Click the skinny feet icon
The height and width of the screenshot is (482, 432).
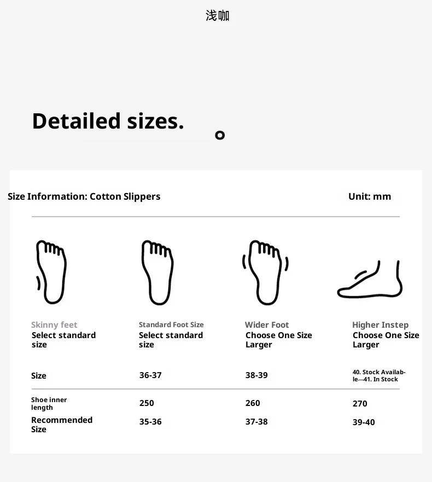[51, 272]
